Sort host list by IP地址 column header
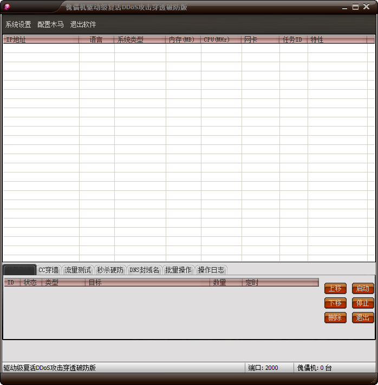The height and width of the screenshot is (385, 378). 41,39
